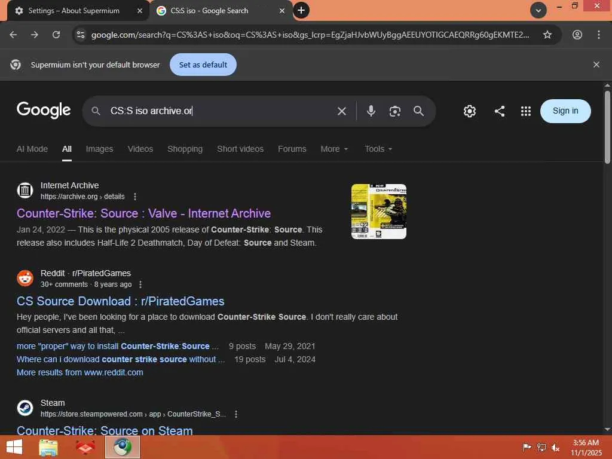The image size is (612, 459).
Task: Close the CS:S iso Google Search tab
Action: 282,11
